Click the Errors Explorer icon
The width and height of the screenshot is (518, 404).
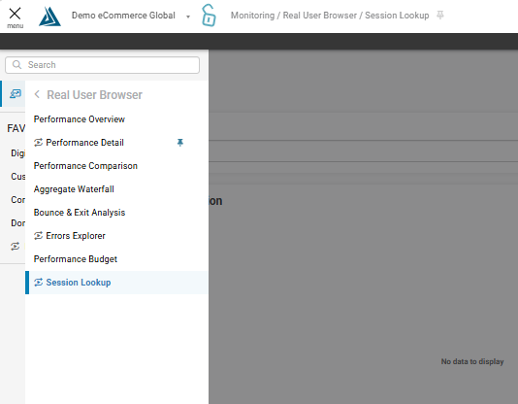(x=39, y=236)
